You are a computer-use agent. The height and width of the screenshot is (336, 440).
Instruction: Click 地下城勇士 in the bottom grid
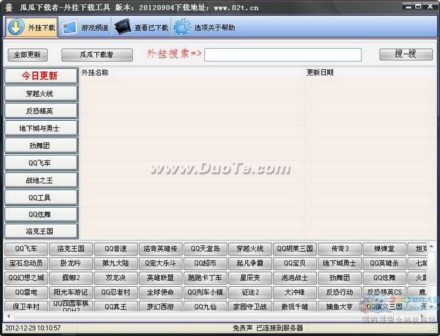point(340,263)
